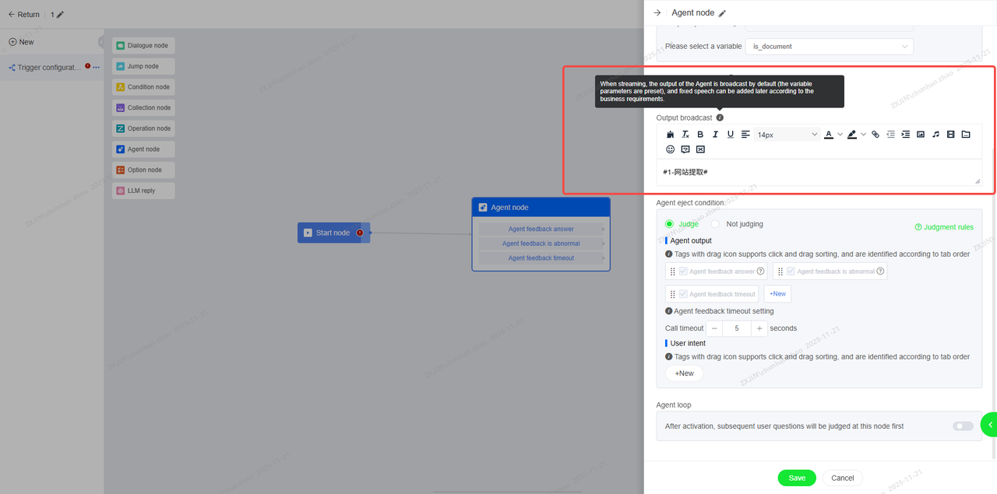Click the clear formatting icon
Image resolution: width=997 pixels, height=494 pixels.
[685, 135]
